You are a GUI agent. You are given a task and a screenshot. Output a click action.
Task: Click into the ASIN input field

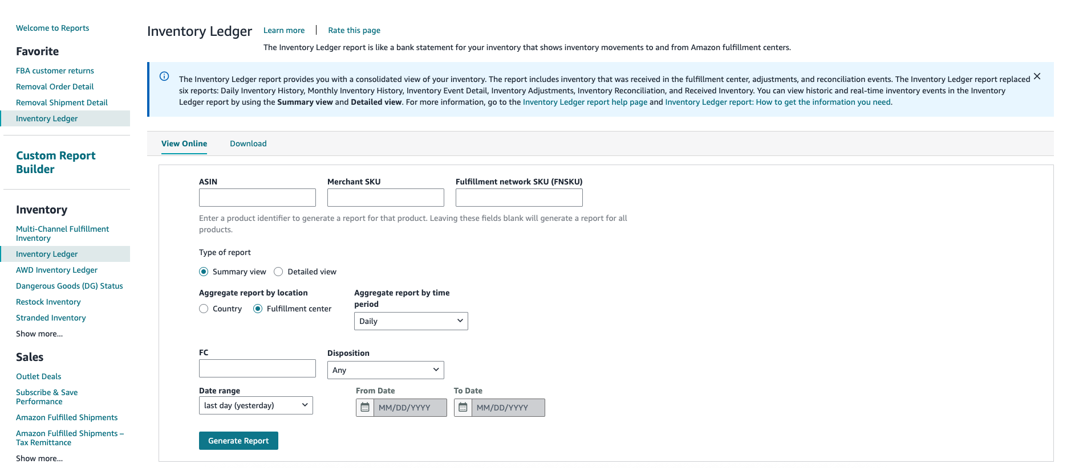pyautogui.click(x=257, y=198)
